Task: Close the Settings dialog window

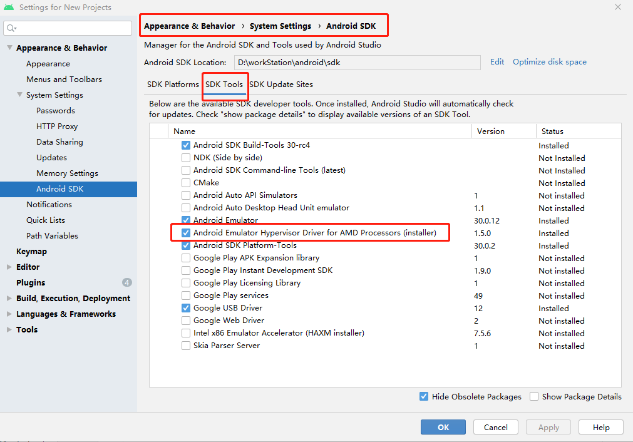Action: click(617, 7)
